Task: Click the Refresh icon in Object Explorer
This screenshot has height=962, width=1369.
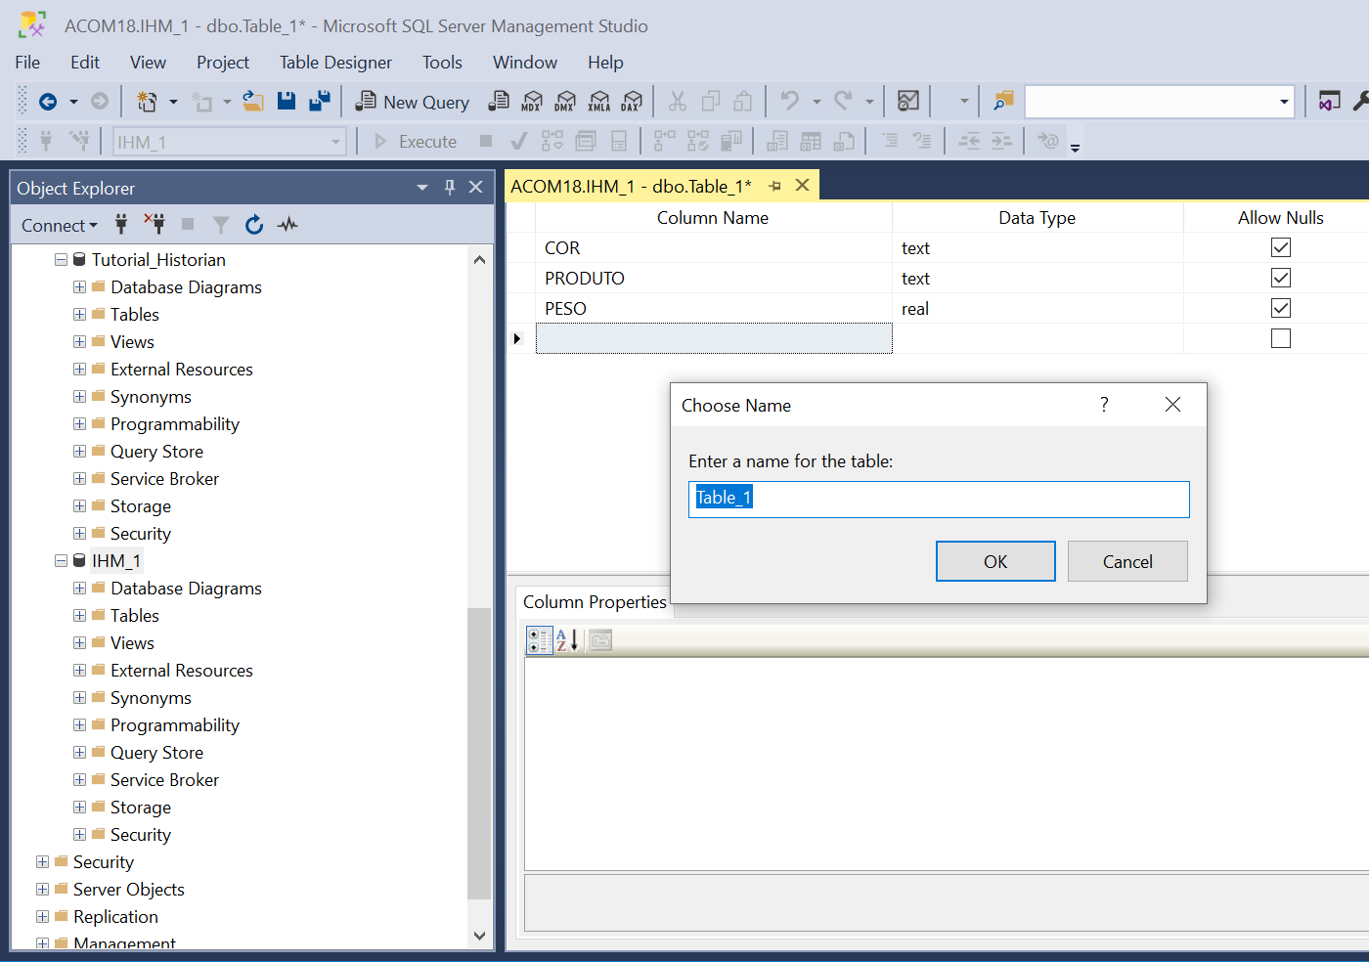Action: [254, 225]
